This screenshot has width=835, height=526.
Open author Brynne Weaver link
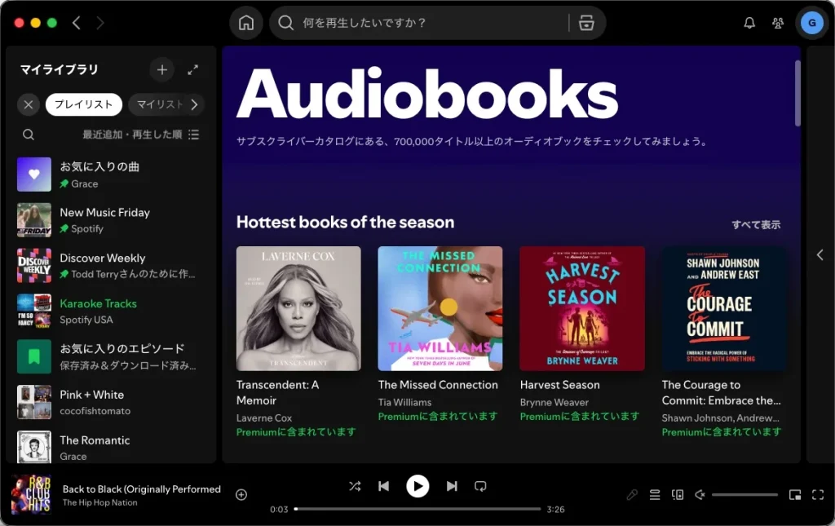(x=554, y=403)
